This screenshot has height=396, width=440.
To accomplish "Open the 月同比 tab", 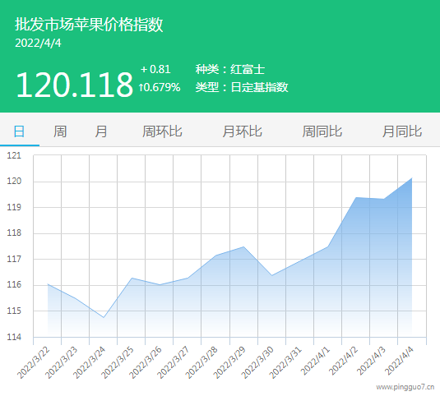I will click(x=402, y=131).
